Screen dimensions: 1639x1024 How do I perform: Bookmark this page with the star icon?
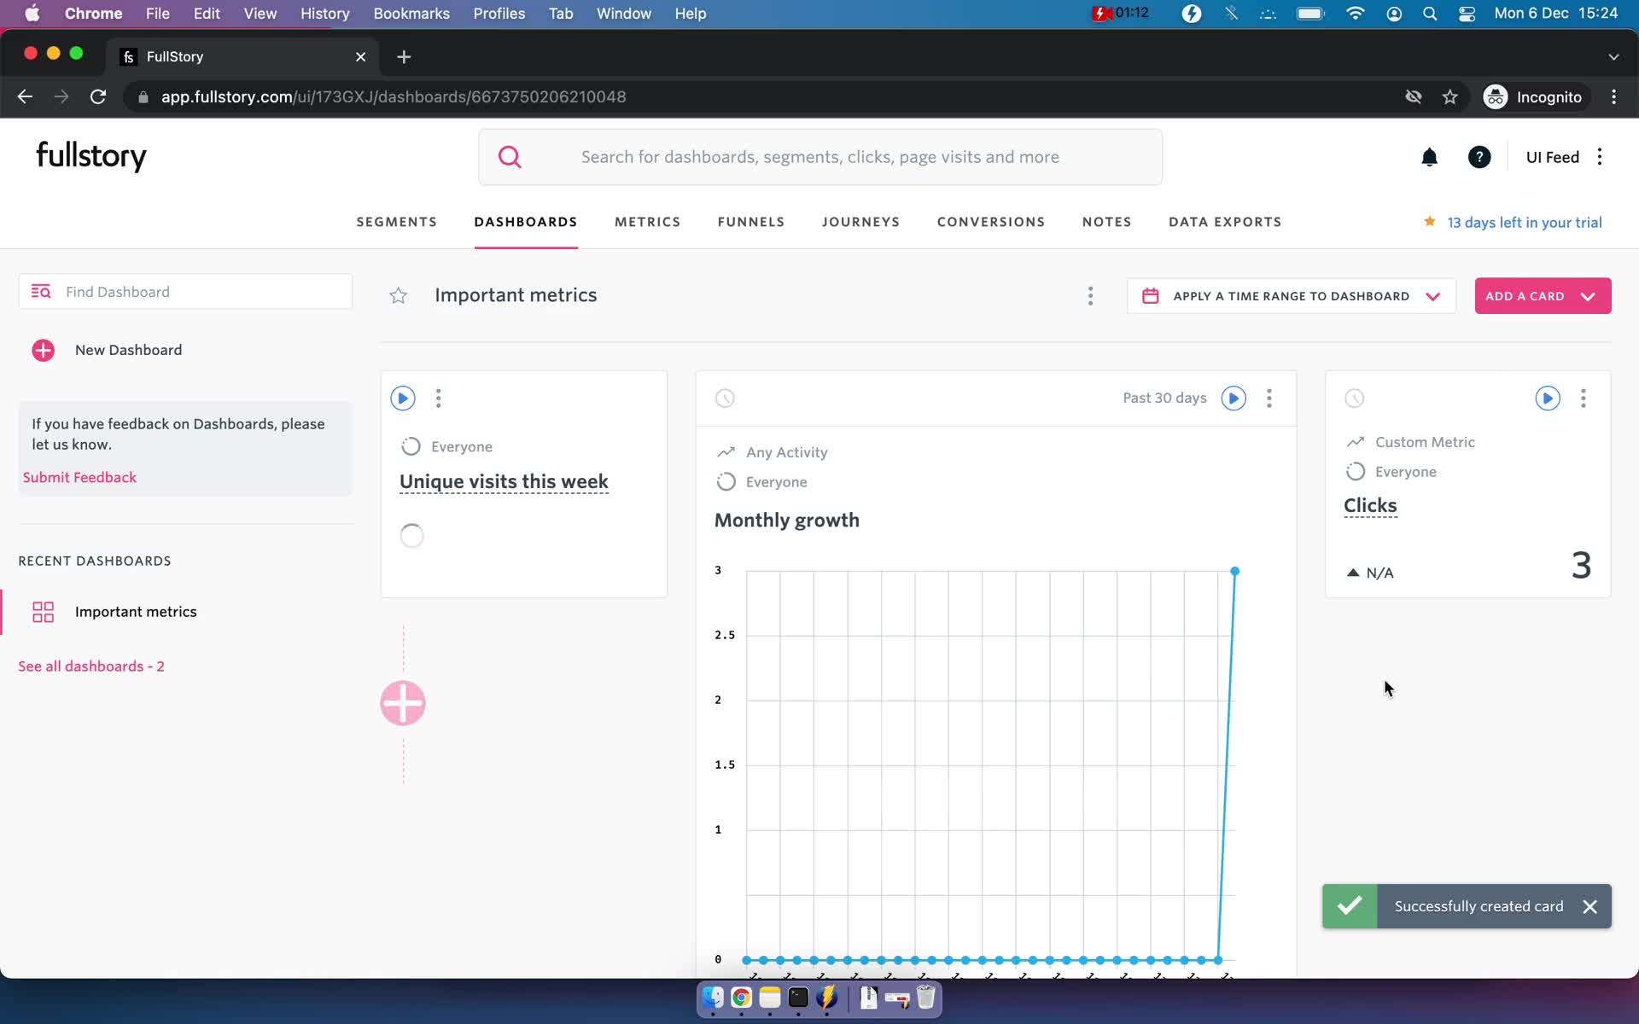pos(1449,97)
